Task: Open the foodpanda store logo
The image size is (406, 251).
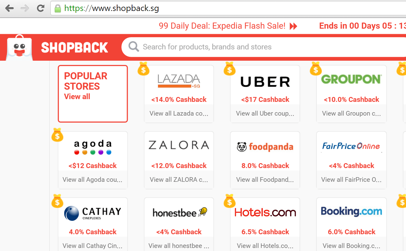Action: [x=265, y=147]
